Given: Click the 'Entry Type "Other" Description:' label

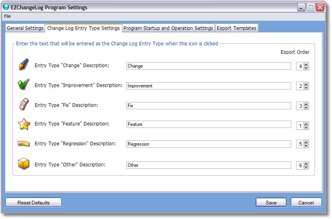Looking at the screenshot, I should coord(70,164).
